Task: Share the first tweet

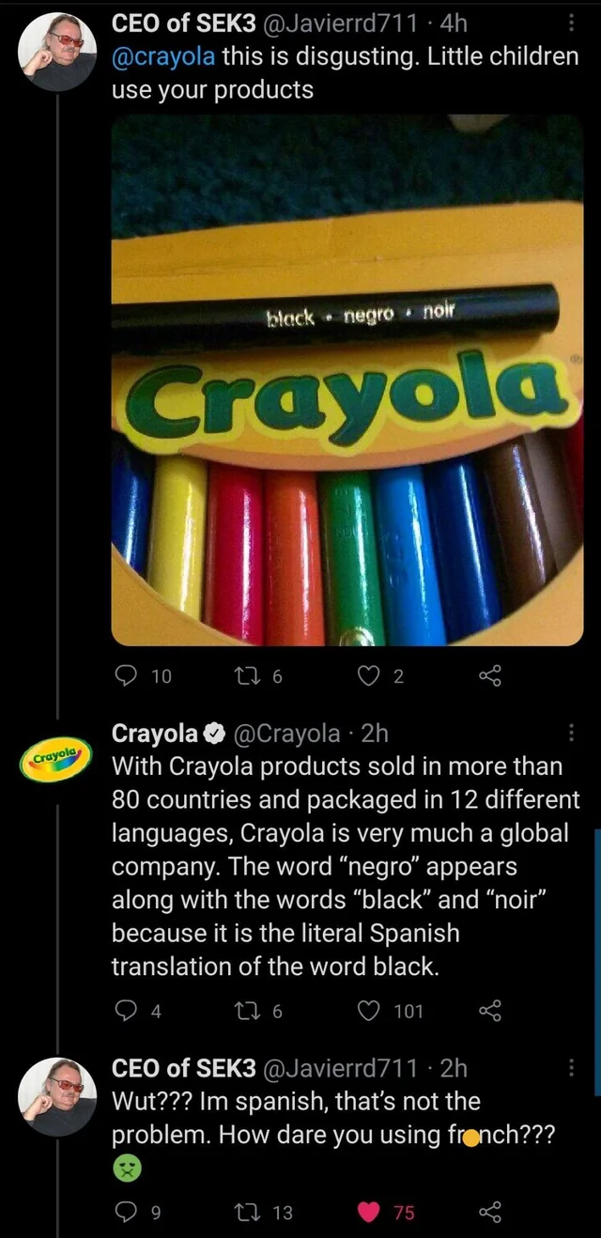Action: point(490,676)
